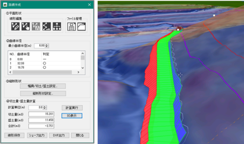This screenshot has width=244, height=144.
Task: Click the curve list scroll down arrow
Action: click(83, 68)
